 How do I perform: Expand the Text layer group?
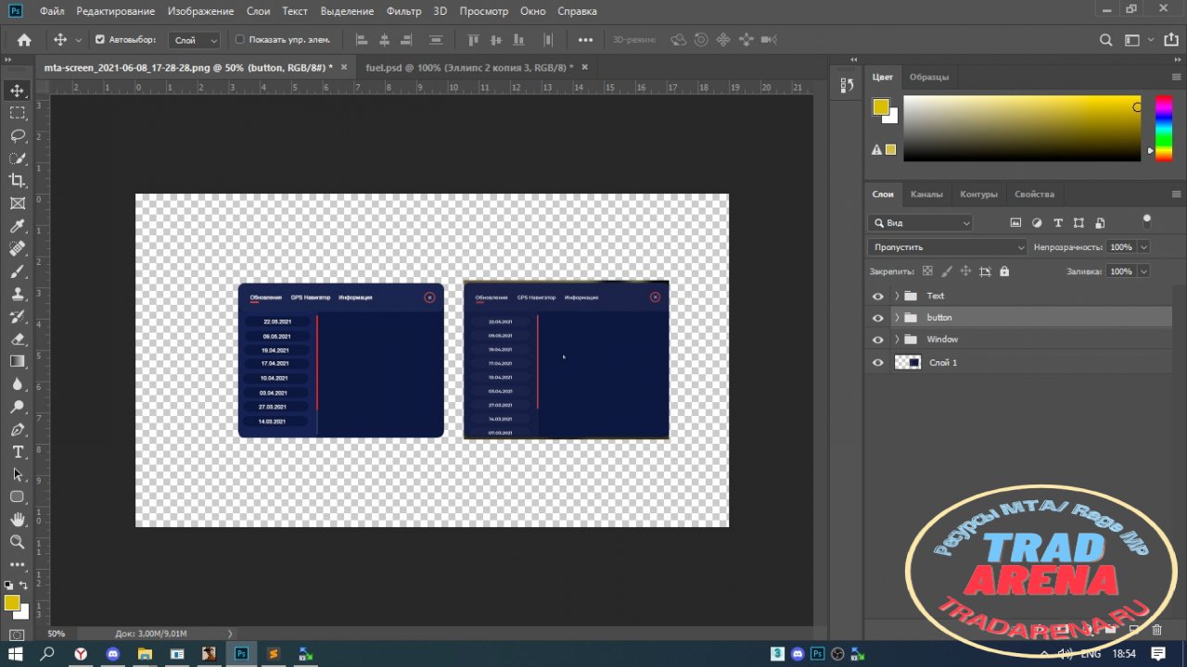pyautogui.click(x=897, y=296)
